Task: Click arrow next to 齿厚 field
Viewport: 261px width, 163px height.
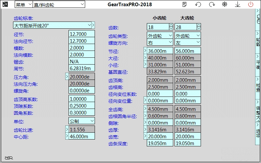Action: [x=145, y=129]
